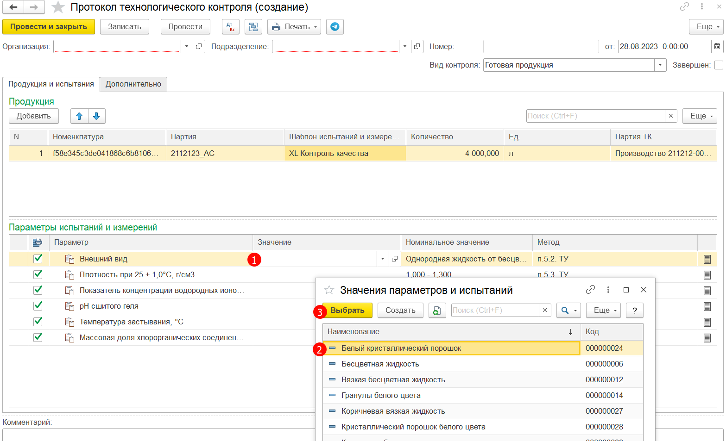This screenshot has height=441, width=726.
Task: Click the green plus copy icon in popup
Action: tap(436, 311)
